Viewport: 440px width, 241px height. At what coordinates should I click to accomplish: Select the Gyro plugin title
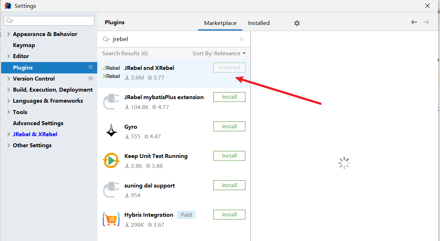coord(131,127)
